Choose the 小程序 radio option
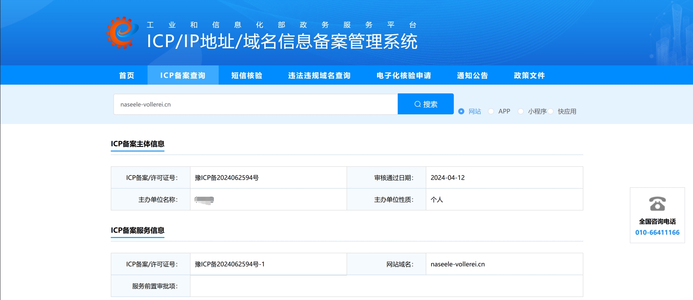The image size is (693, 300). click(x=521, y=111)
